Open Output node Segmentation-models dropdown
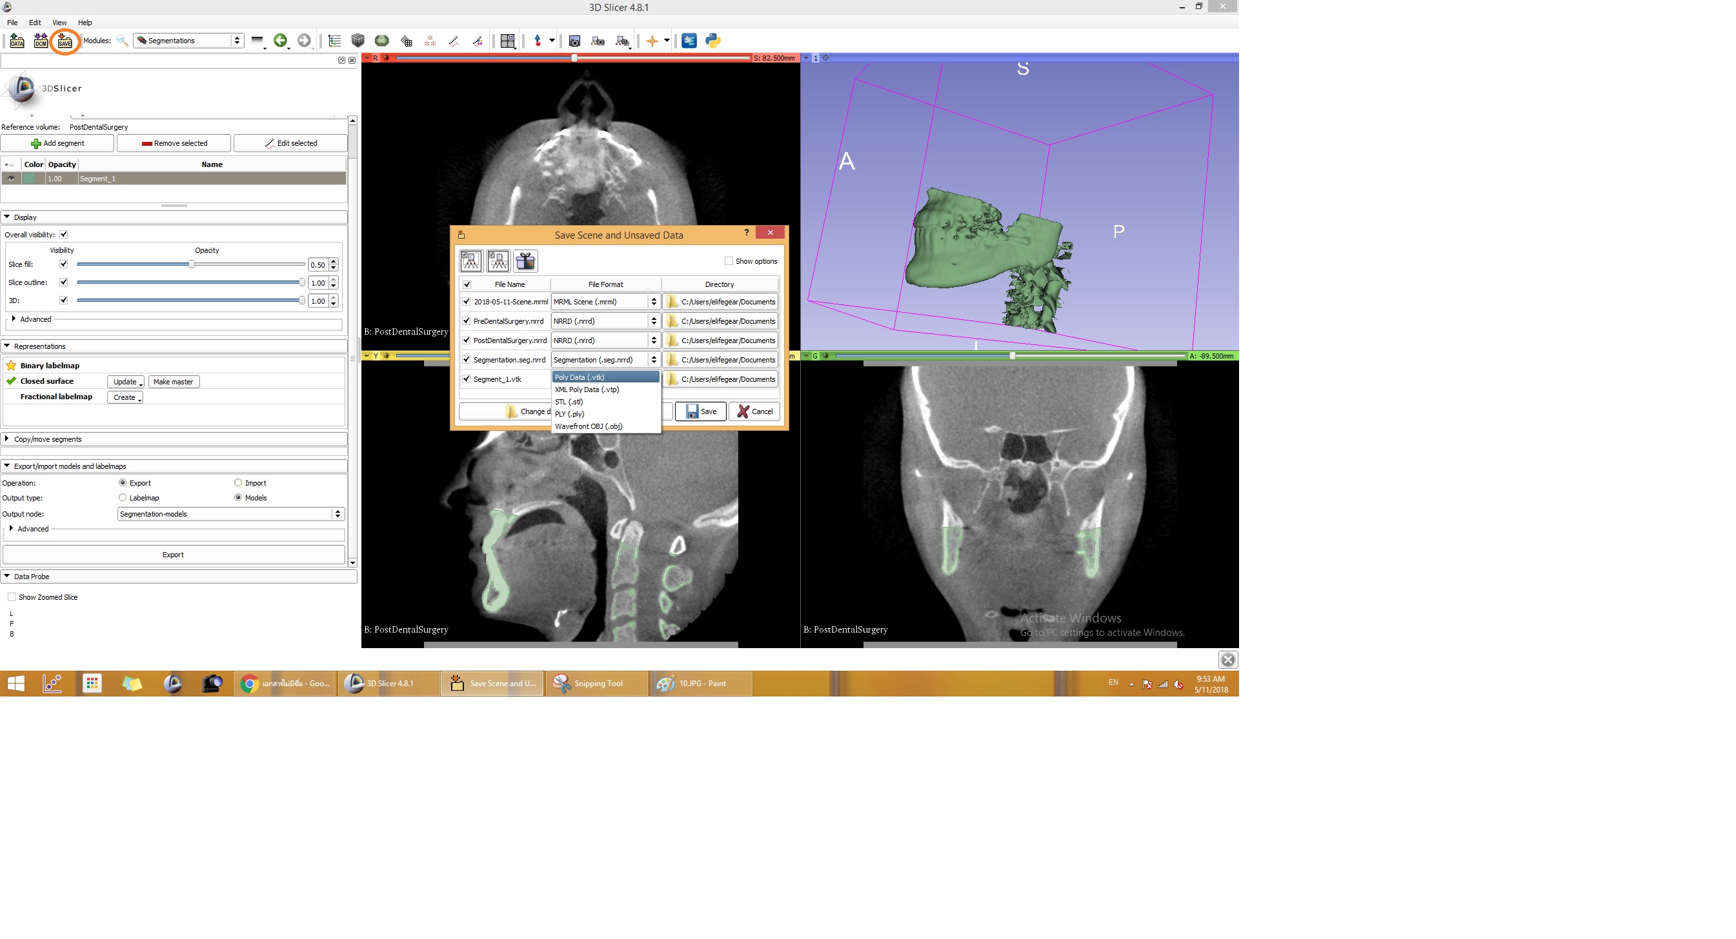The image size is (1736, 939). (x=231, y=514)
